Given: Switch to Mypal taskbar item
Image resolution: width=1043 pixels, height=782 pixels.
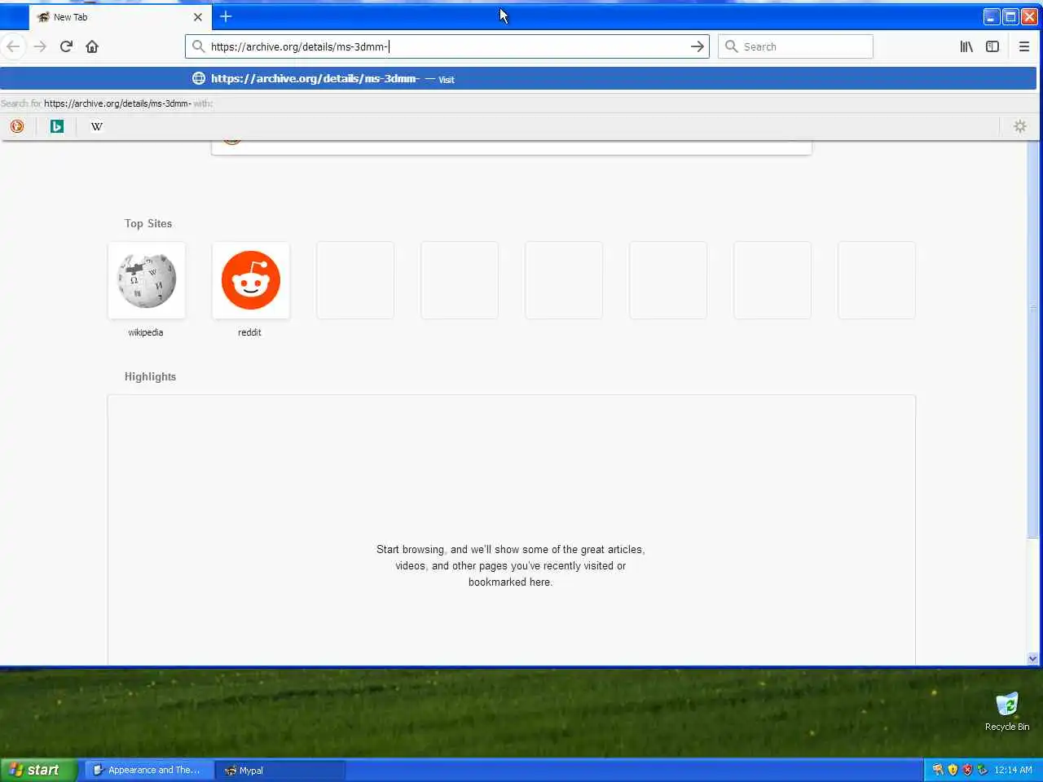Looking at the screenshot, I should (280, 770).
